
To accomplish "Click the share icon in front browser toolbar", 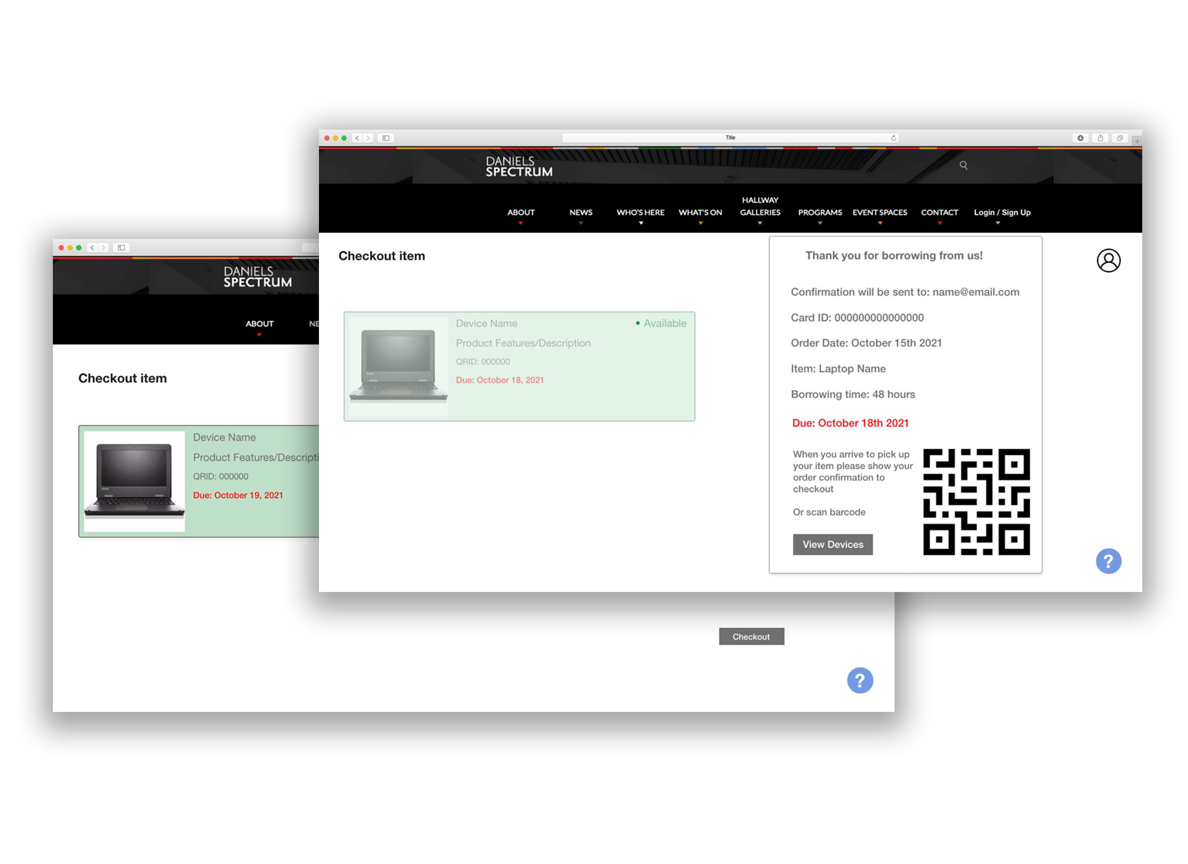I will coord(1100,138).
